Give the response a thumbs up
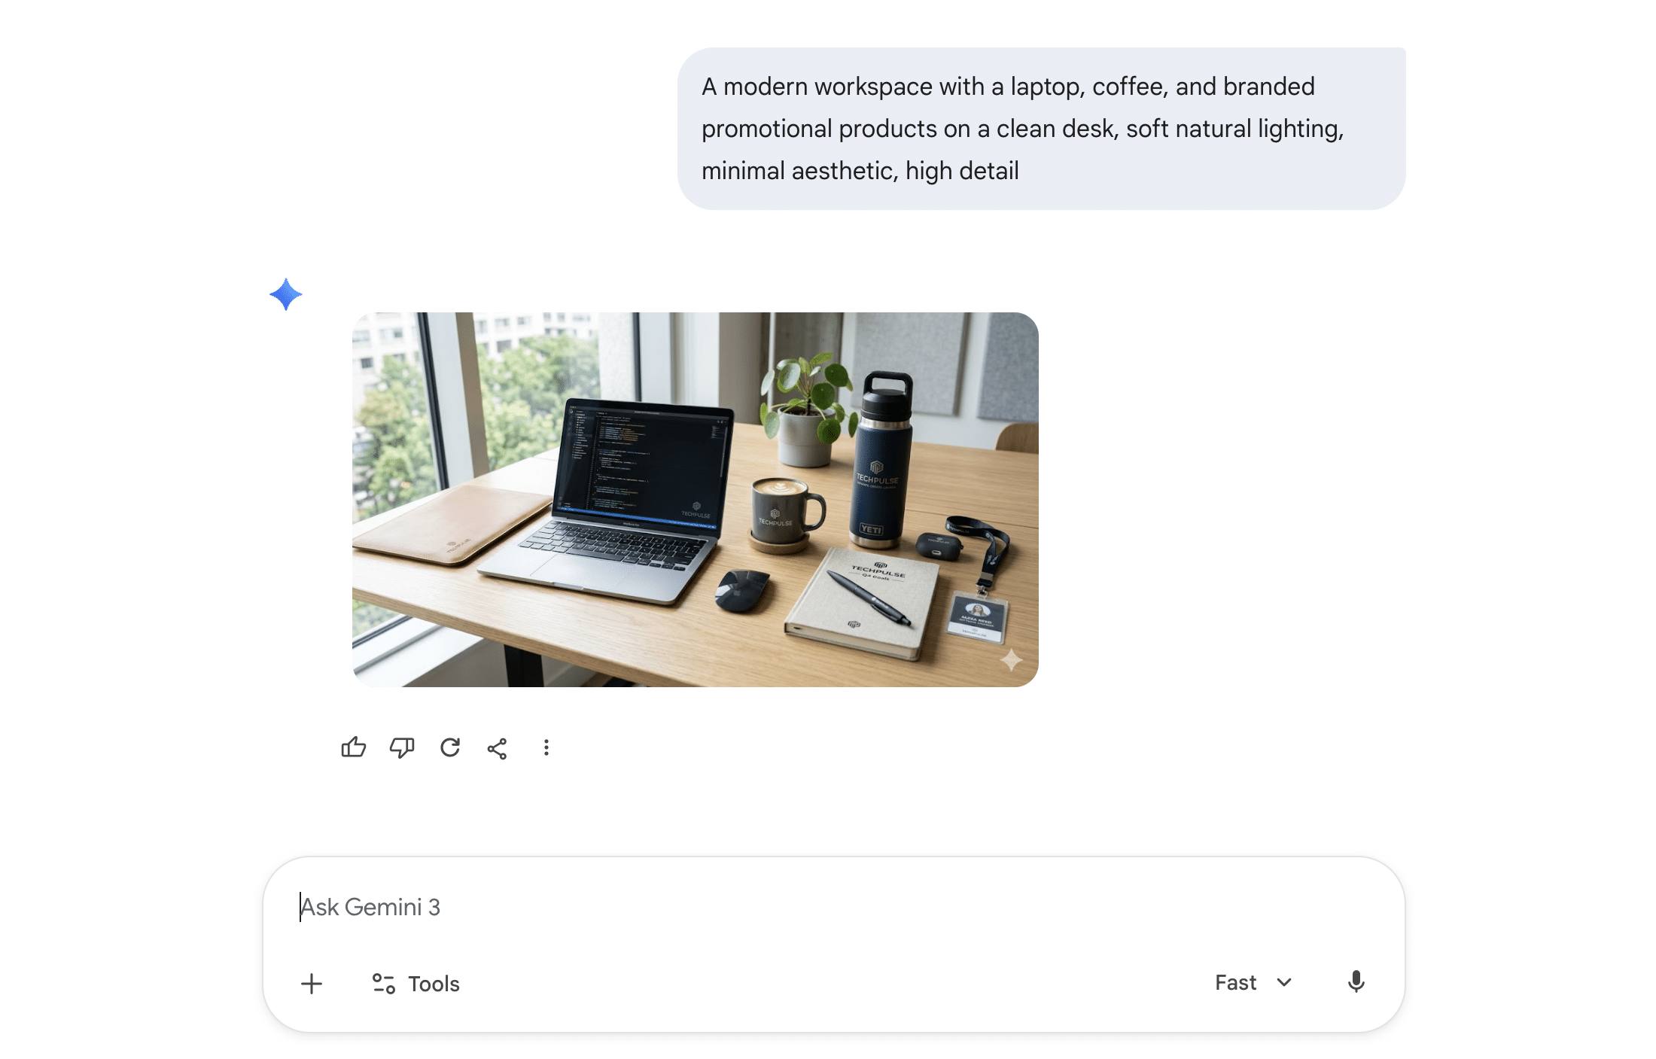 (353, 747)
